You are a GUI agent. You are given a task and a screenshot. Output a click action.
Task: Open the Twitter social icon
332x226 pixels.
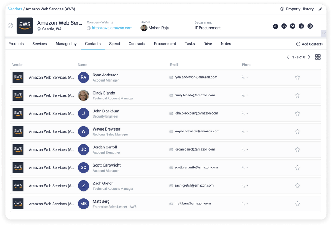coord(293,26)
